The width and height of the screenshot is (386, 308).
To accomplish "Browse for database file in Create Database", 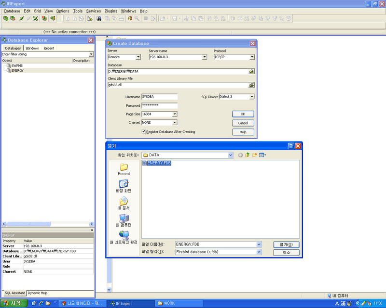I will tap(251, 72).
